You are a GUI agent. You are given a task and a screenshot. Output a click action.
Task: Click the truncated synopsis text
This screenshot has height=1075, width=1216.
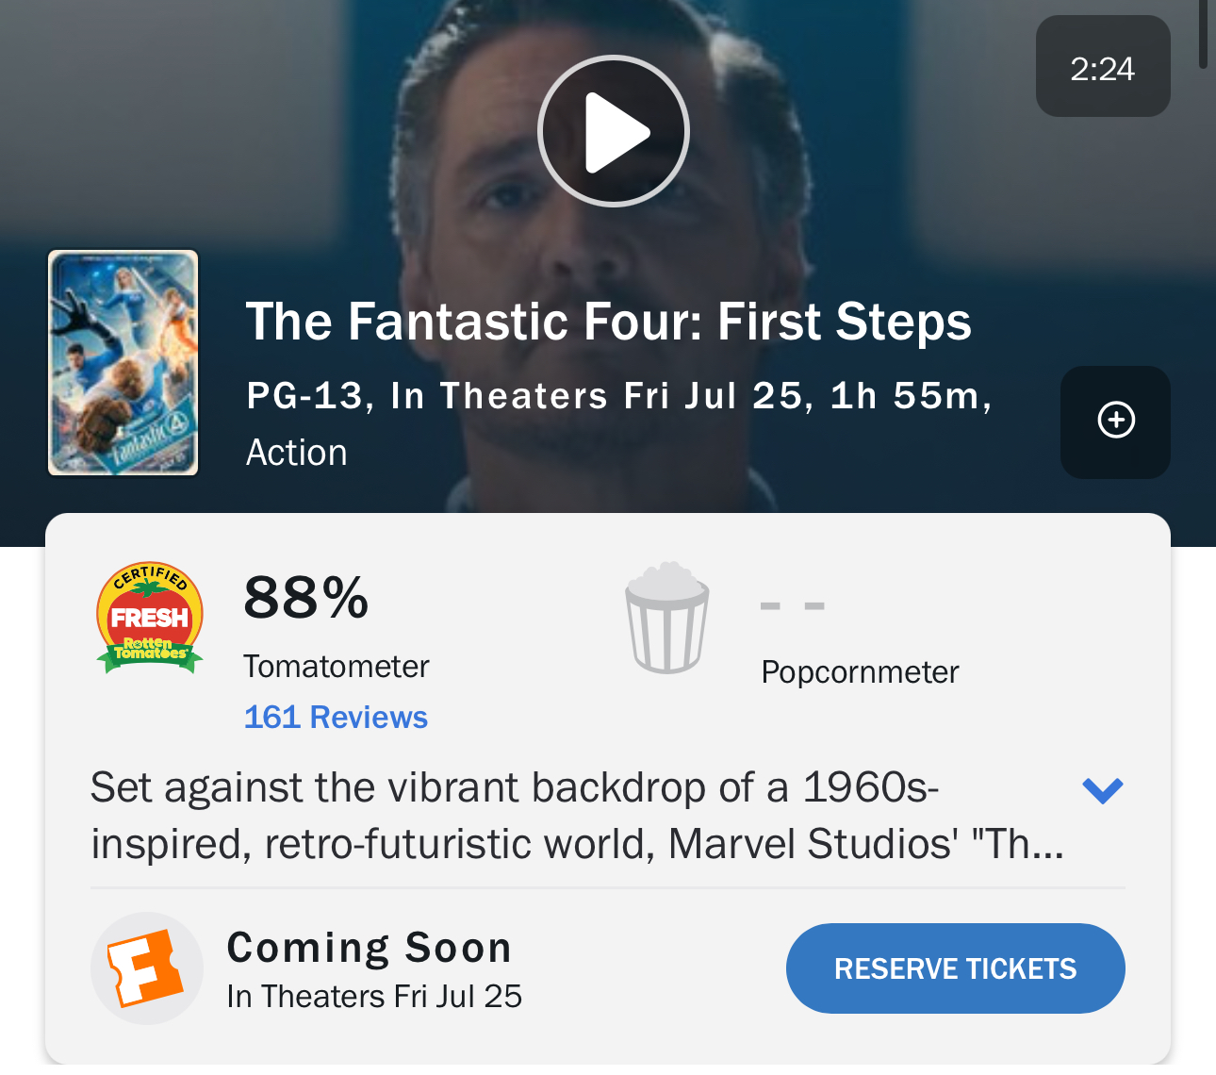point(577,816)
